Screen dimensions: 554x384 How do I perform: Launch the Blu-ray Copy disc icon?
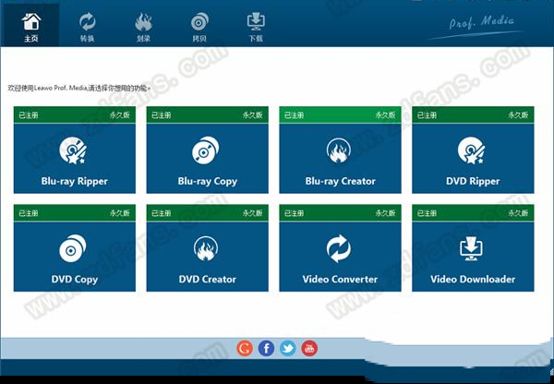(x=206, y=150)
